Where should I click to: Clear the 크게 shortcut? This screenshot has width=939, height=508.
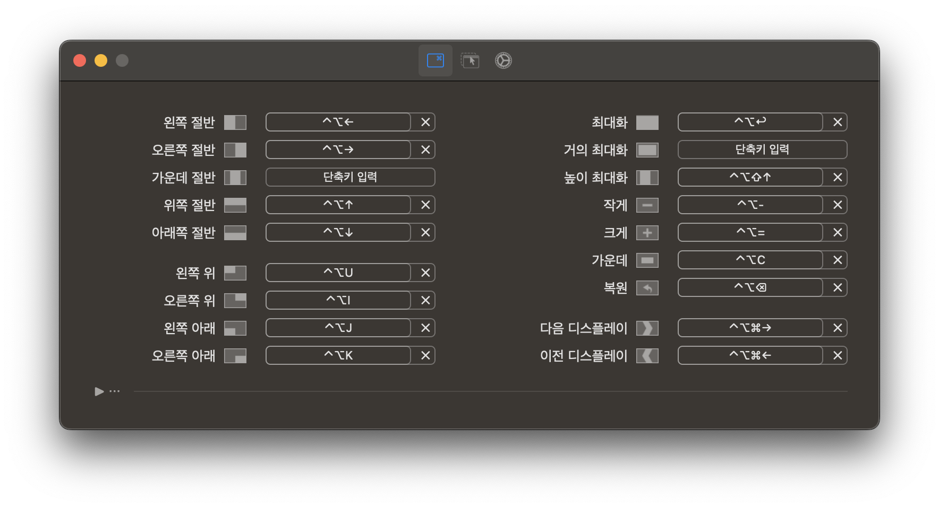tap(838, 232)
